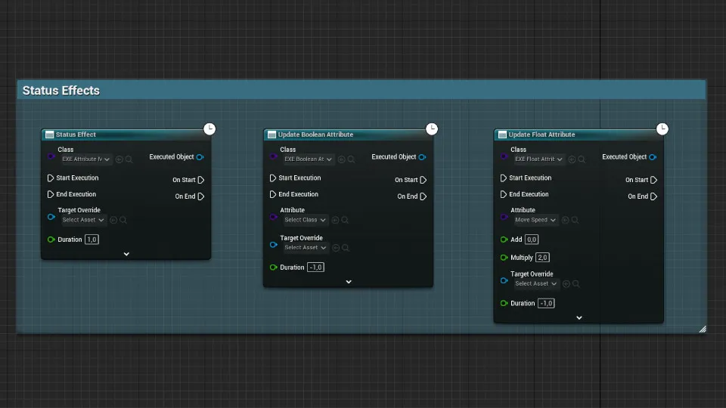This screenshot has height=408, width=726.
Task: Open Update Float Target Override Select Asset dropdown
Action: click(x=536, y=284)
